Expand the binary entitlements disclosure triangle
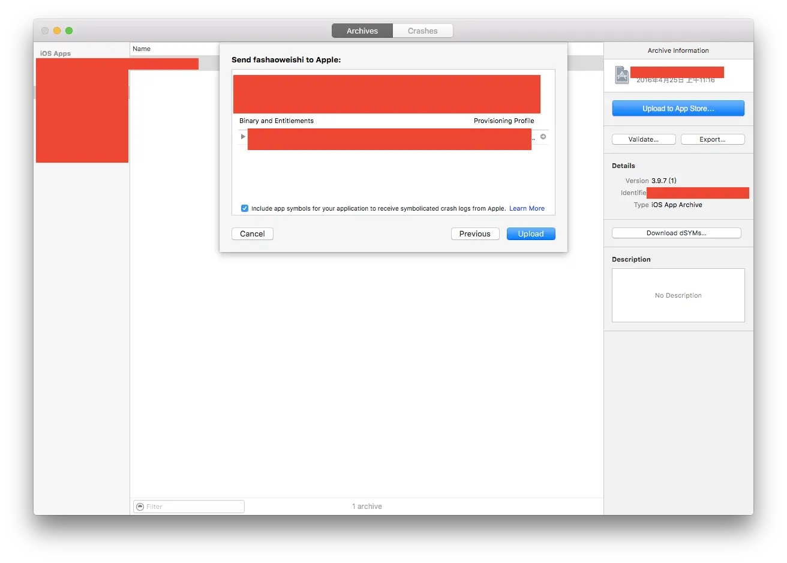Image resolution: width=787 pixels, height=563 pixels. point(243,137)
